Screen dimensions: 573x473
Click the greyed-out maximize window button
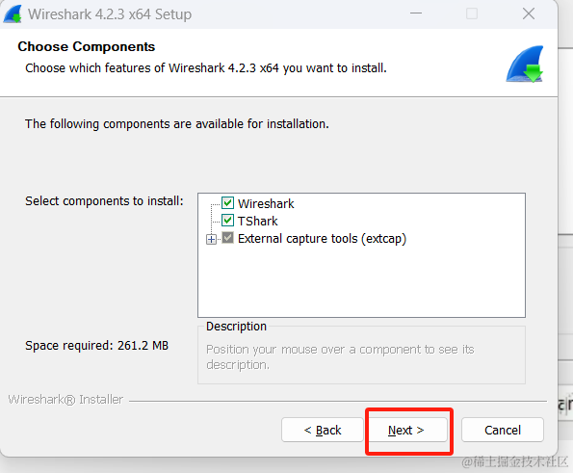(x=472, y=13)
